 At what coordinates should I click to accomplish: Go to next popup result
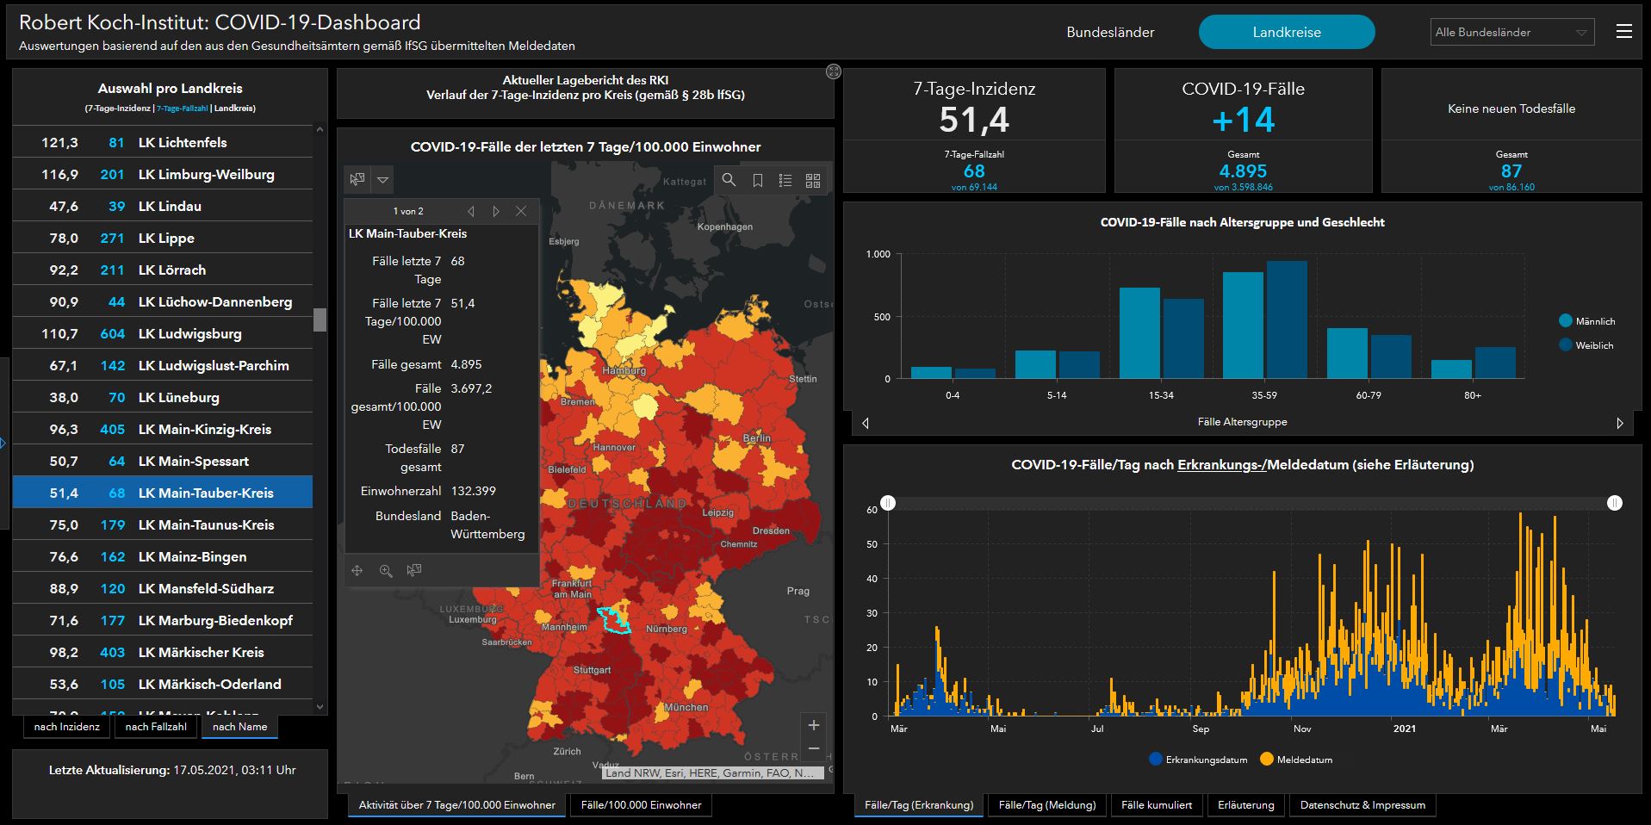click(496, 211)
